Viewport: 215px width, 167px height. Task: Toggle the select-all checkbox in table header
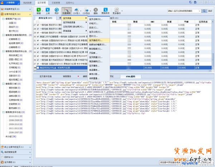point(38,22)
